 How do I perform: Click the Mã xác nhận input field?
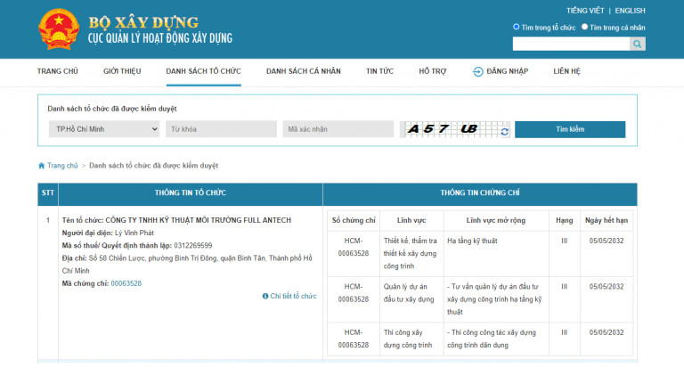tap(338, 129)
